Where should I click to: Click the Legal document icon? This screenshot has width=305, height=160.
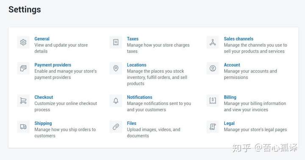tap(213, 127)
